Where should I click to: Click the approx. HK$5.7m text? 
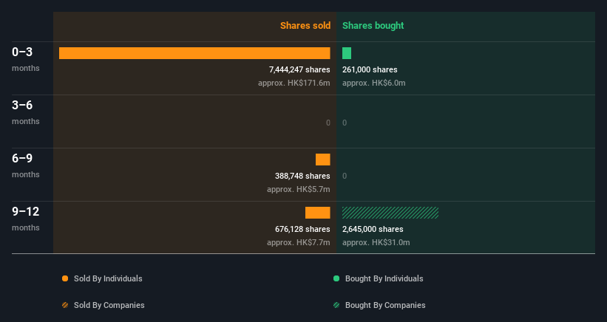pos(299,189)
